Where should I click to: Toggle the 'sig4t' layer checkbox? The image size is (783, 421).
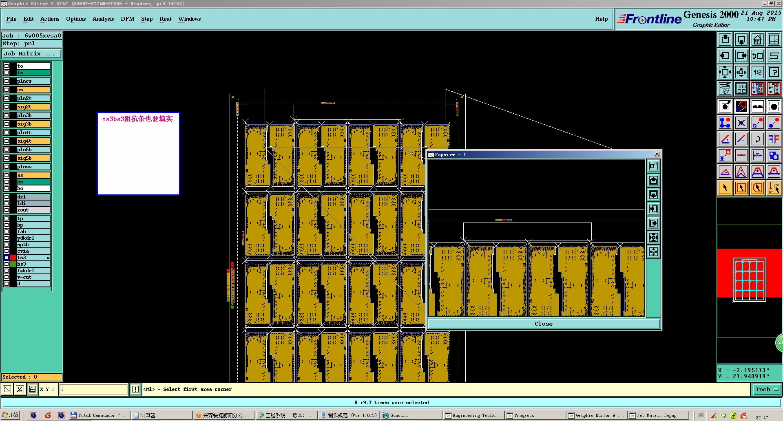point(7,141)
